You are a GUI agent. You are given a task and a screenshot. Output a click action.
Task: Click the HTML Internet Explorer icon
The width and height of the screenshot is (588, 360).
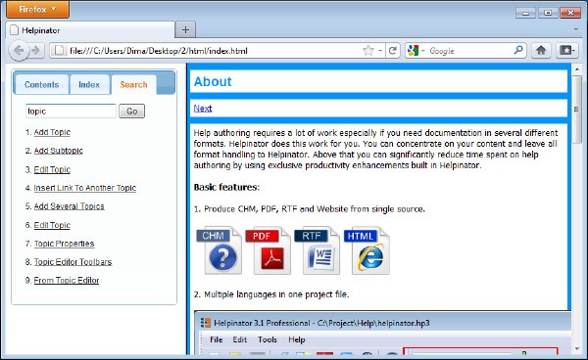tap(367, 250)
